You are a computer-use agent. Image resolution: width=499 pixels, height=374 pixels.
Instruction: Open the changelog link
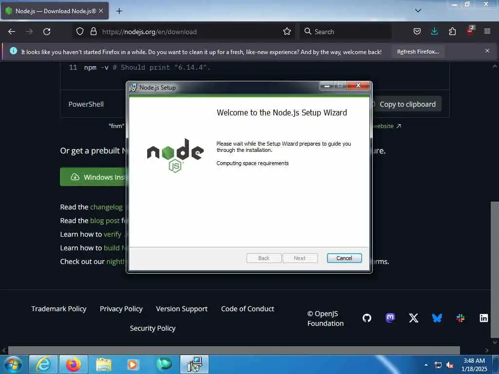[106, 207]
